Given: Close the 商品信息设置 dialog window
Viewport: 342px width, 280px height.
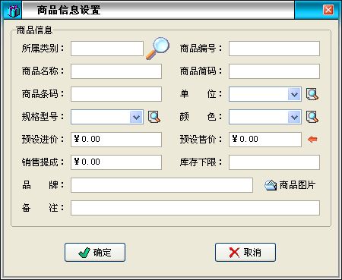Looking at the screenshot, I should (x=328, y=10).
